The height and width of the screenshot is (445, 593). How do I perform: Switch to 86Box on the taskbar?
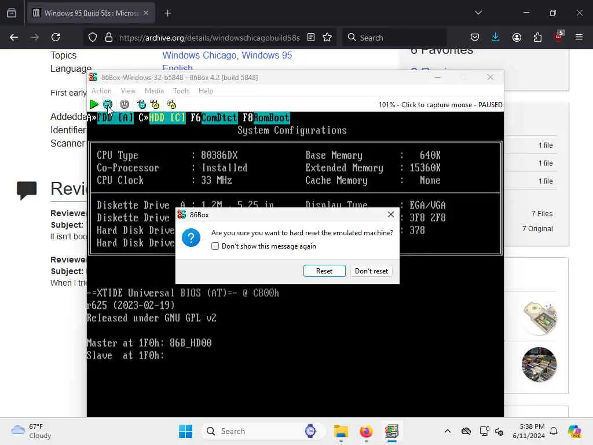pyautogui.click(x=392, y=431)
